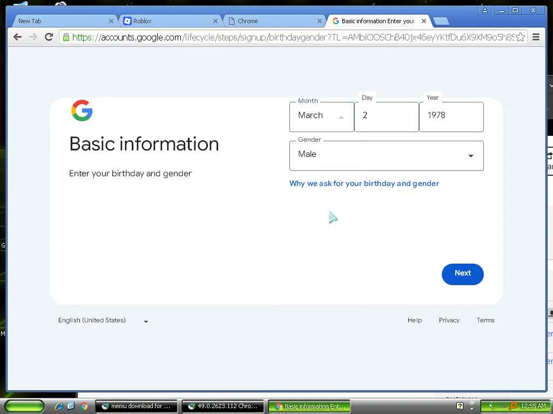Viewport: 553px width, 414px height.
Task: Bookmark this page with the star icon
Action: tap(520, 37)
